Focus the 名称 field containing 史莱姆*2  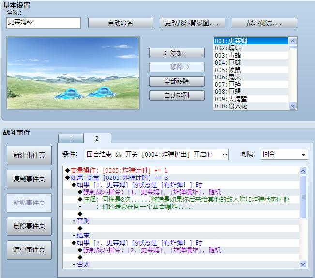(44, 23)
